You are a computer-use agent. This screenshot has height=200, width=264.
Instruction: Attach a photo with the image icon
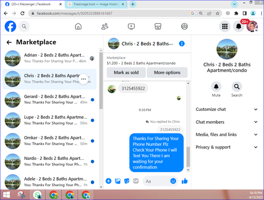click(118, 181)
